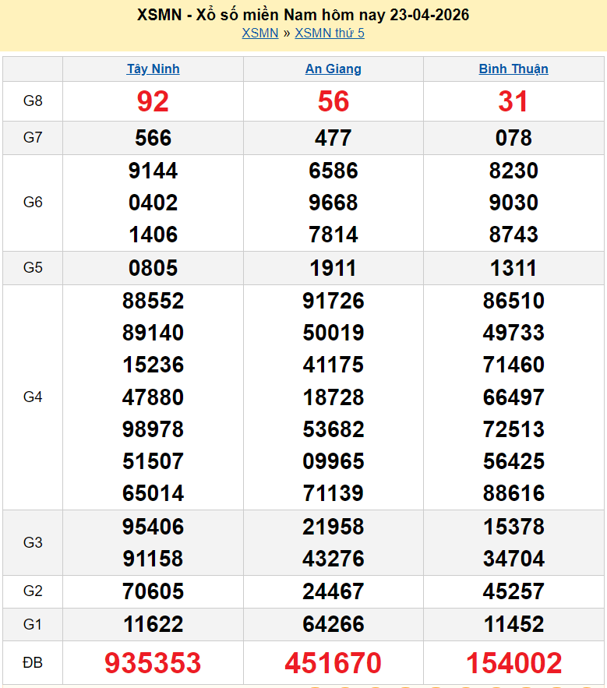This screenshot has height=688, width=607.
Task: Click the G7 row label
Action: click(33, 138)
